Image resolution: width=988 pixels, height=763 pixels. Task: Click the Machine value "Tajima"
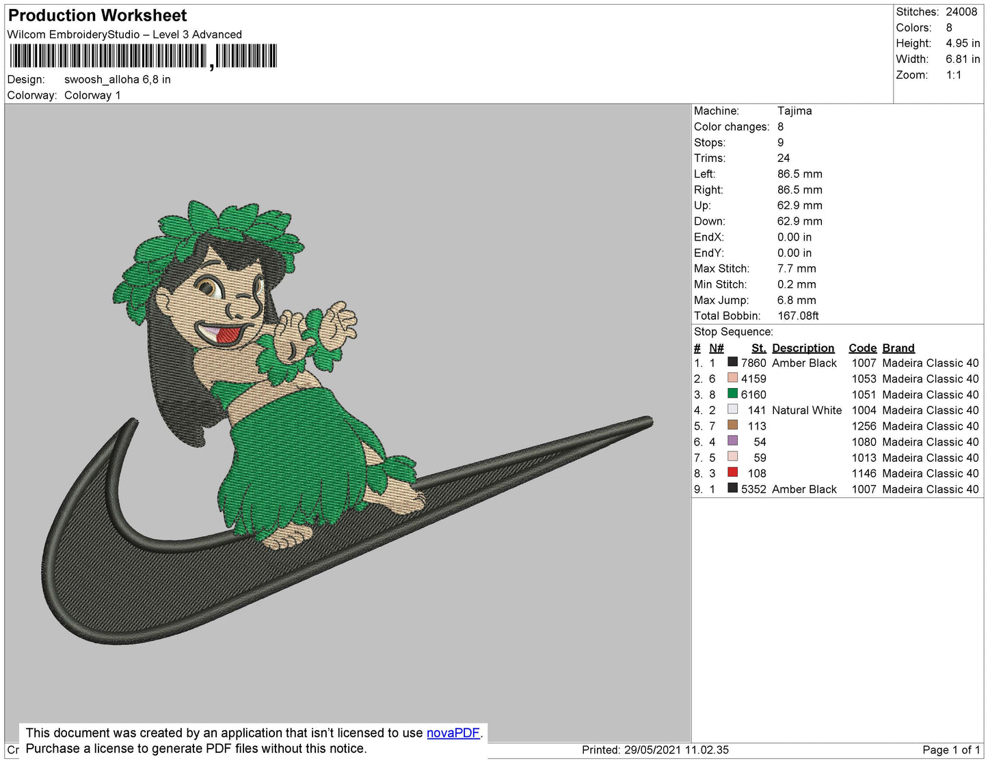click(795, 111)
